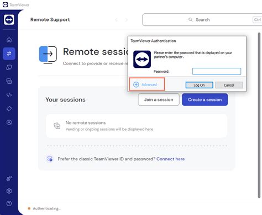Cancel the authentication dialog
This screenshot has height=215, width=262.
[x=229, y=85]
